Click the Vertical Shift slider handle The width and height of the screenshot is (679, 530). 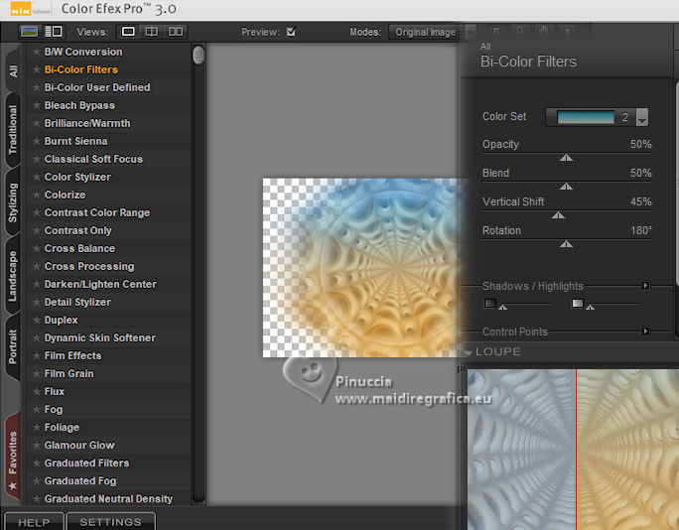click(558, 215)
